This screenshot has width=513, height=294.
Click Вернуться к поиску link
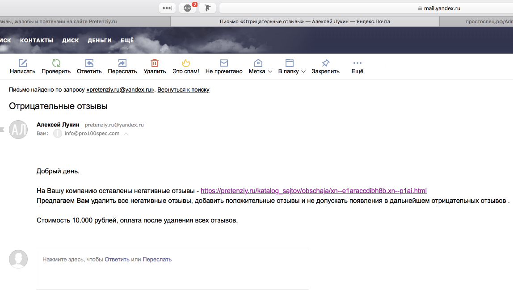183,90
